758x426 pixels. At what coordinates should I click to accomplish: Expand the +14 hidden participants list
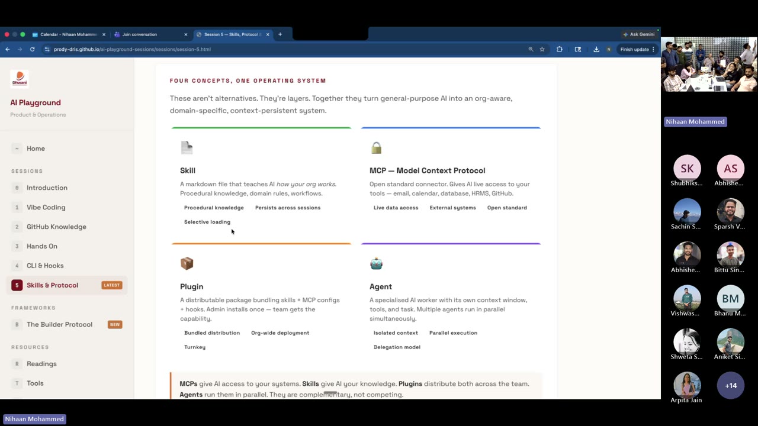pos(730,385)
